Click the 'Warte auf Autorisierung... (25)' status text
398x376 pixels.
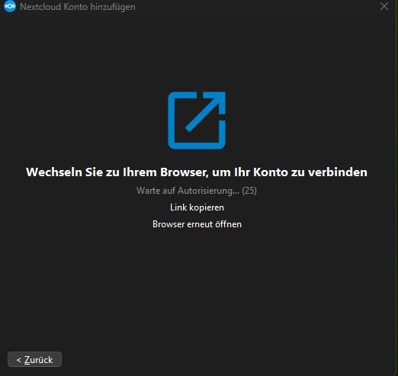pyautogui.click(x=197, y=191)
